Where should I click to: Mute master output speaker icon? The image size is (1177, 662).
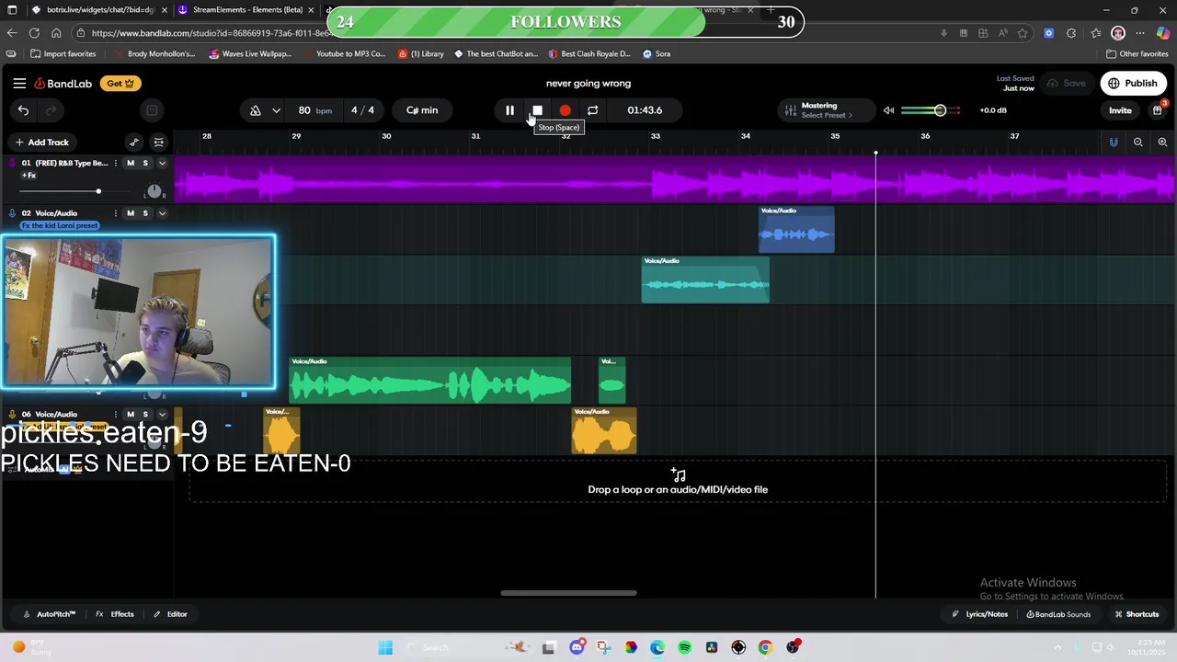coord(888,110)
